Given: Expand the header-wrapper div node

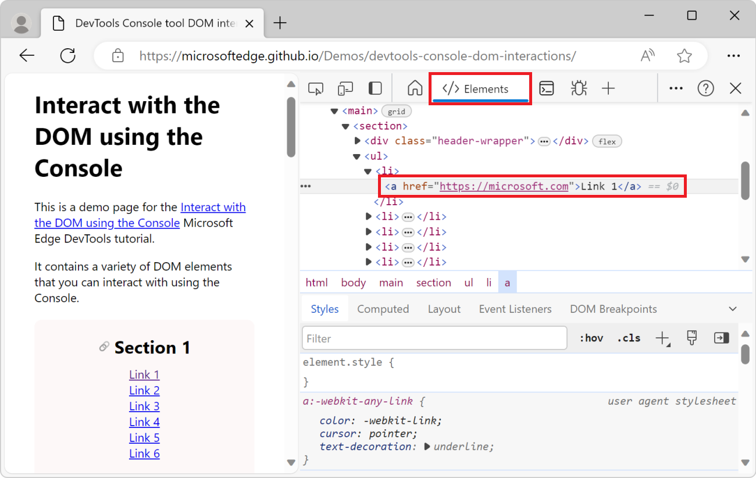Looking at the screenshot, I should (x=358, y=140).
